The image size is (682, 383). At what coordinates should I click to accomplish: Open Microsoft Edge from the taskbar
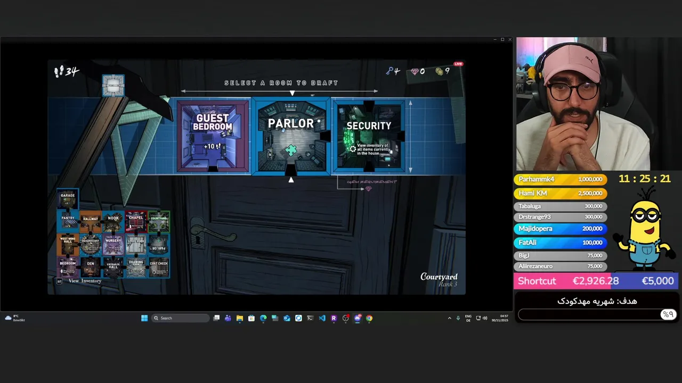coord(263,318)
